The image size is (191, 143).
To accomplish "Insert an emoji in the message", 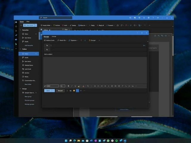I will click(x=74, y=91).
